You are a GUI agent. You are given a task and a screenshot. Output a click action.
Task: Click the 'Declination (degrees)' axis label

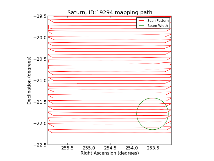pos(29,80)
